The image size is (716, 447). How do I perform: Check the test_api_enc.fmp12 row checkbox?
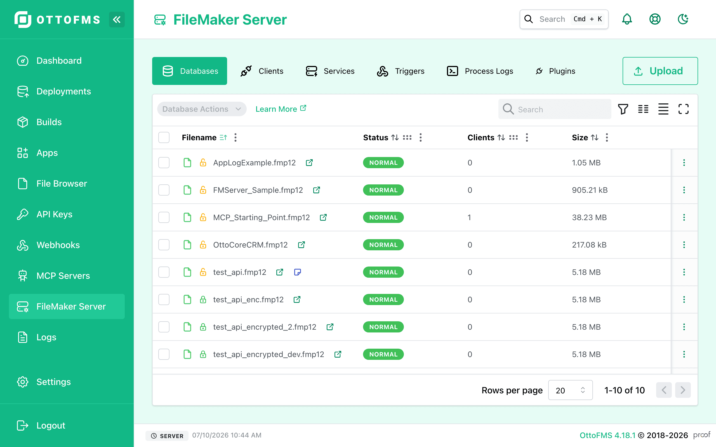coord(164,299)
